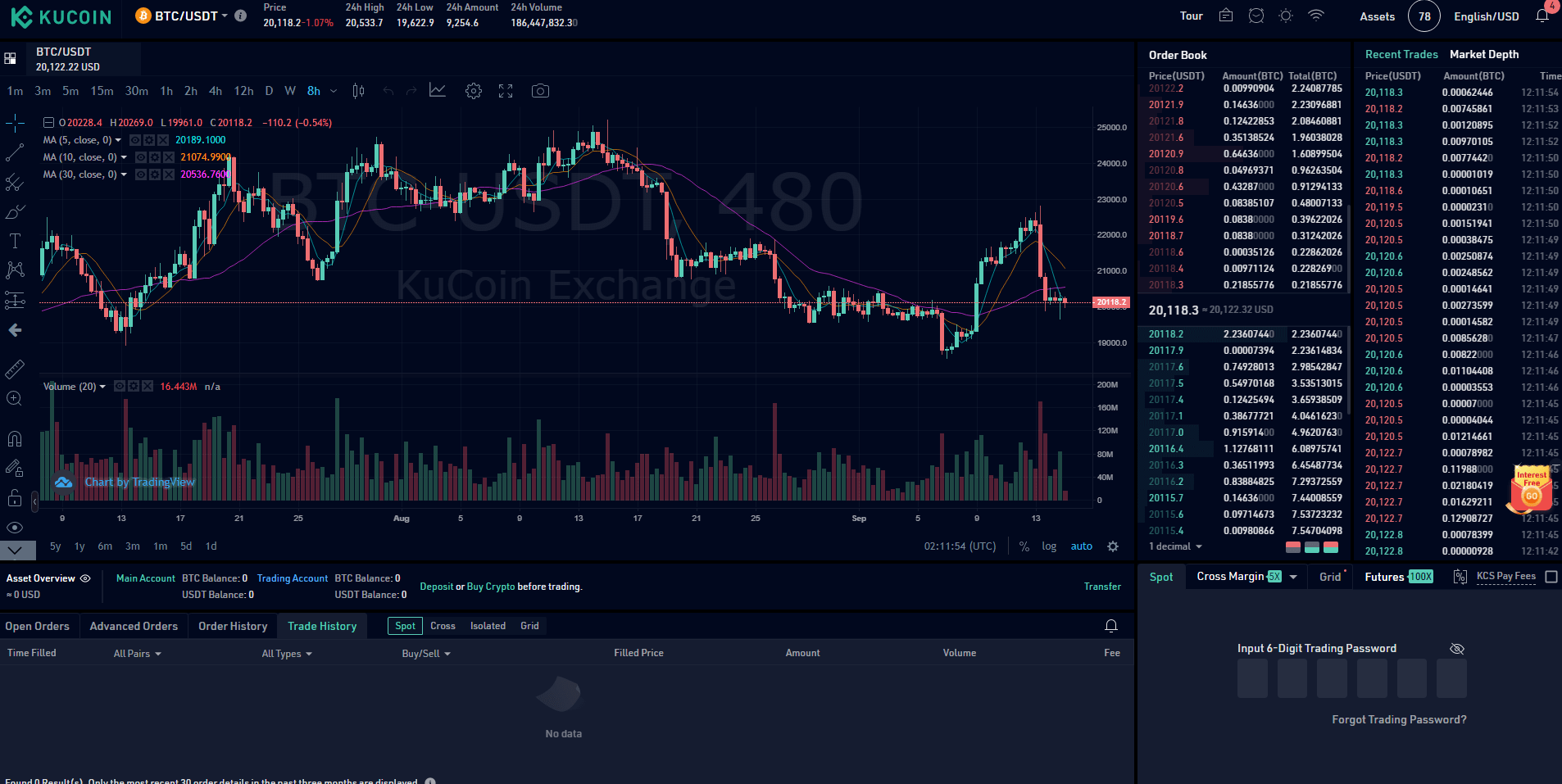
Task: Enter fullscreen chart mode
Action: (x=506, y=91)
